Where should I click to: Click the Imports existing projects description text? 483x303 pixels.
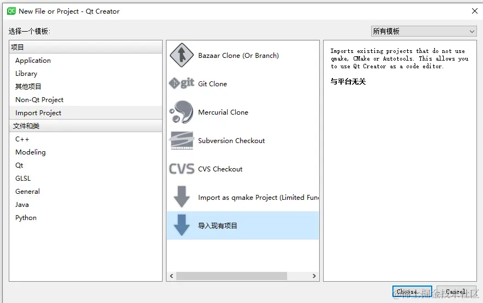399,58
